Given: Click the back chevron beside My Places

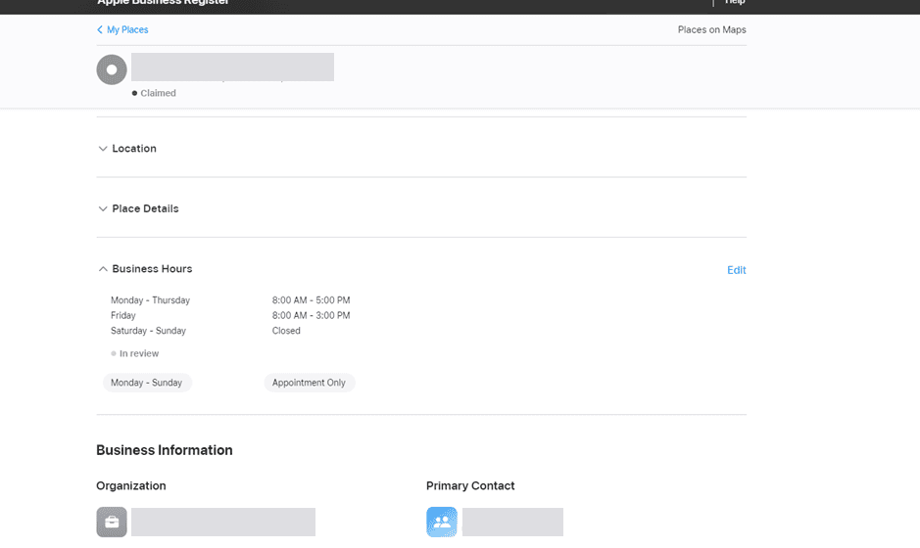Looking at the screenshot, I should 100,30.
